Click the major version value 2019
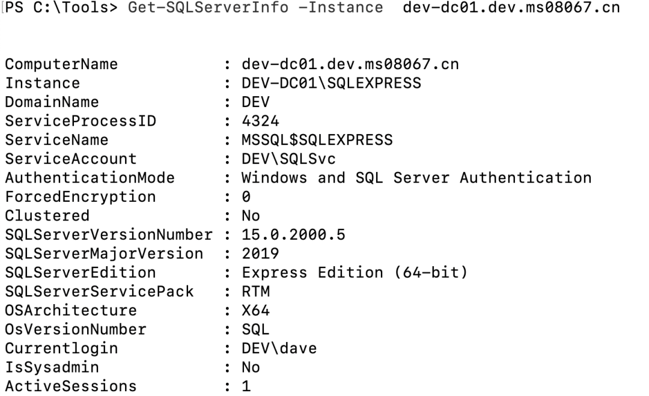 point(260,254)
